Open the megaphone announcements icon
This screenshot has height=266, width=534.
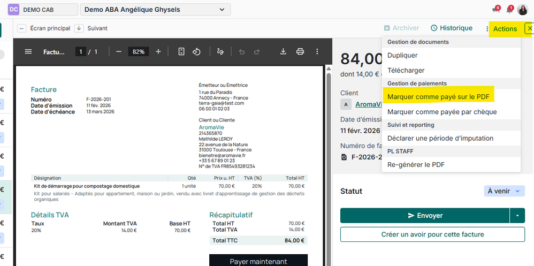495,10
